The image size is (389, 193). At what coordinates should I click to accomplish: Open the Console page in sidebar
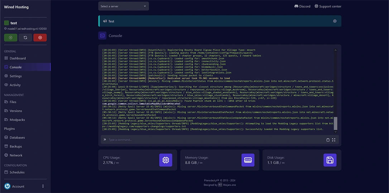point(25,67)
